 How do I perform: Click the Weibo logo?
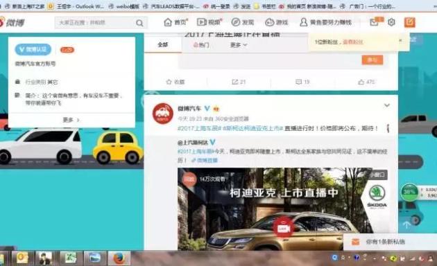[12, 22]
